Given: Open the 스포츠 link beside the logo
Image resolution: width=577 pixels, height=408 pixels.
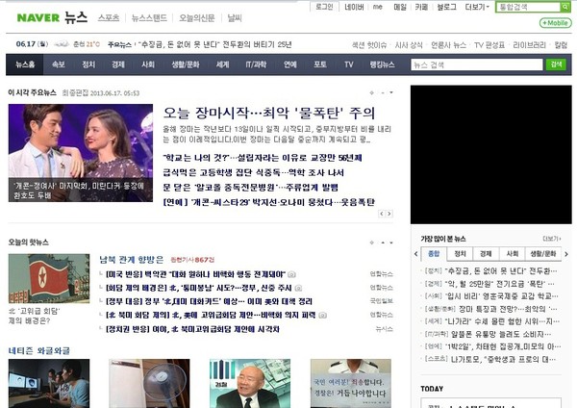Looking at the screenshot, I should click(109, 18).
